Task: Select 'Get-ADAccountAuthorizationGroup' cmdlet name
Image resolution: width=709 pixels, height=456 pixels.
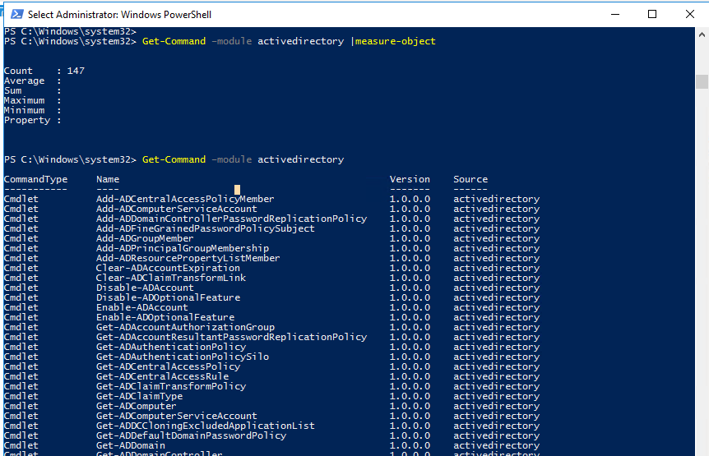Action: pos(185,327)
